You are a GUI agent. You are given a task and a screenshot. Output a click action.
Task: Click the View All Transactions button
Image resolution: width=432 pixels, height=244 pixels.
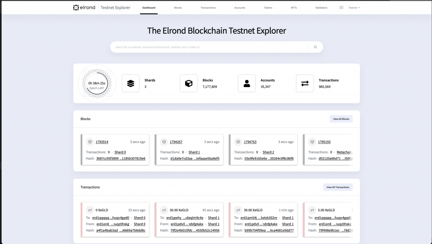click(x=338, y=187)
